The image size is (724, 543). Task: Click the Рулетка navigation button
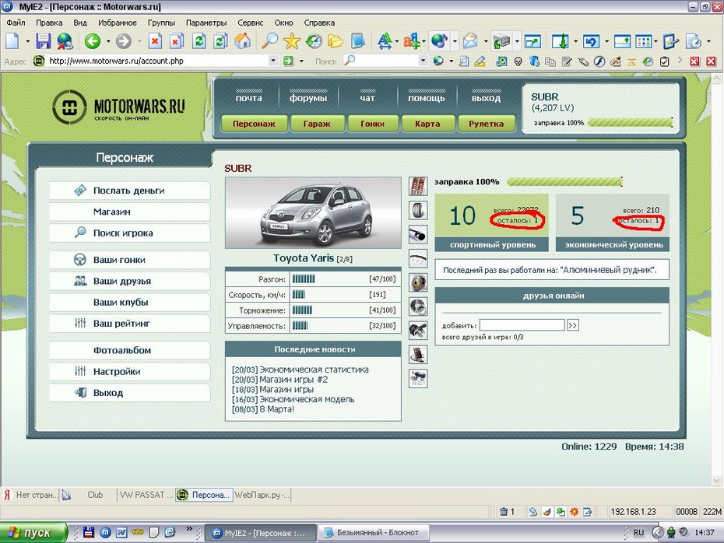[487, 124]
